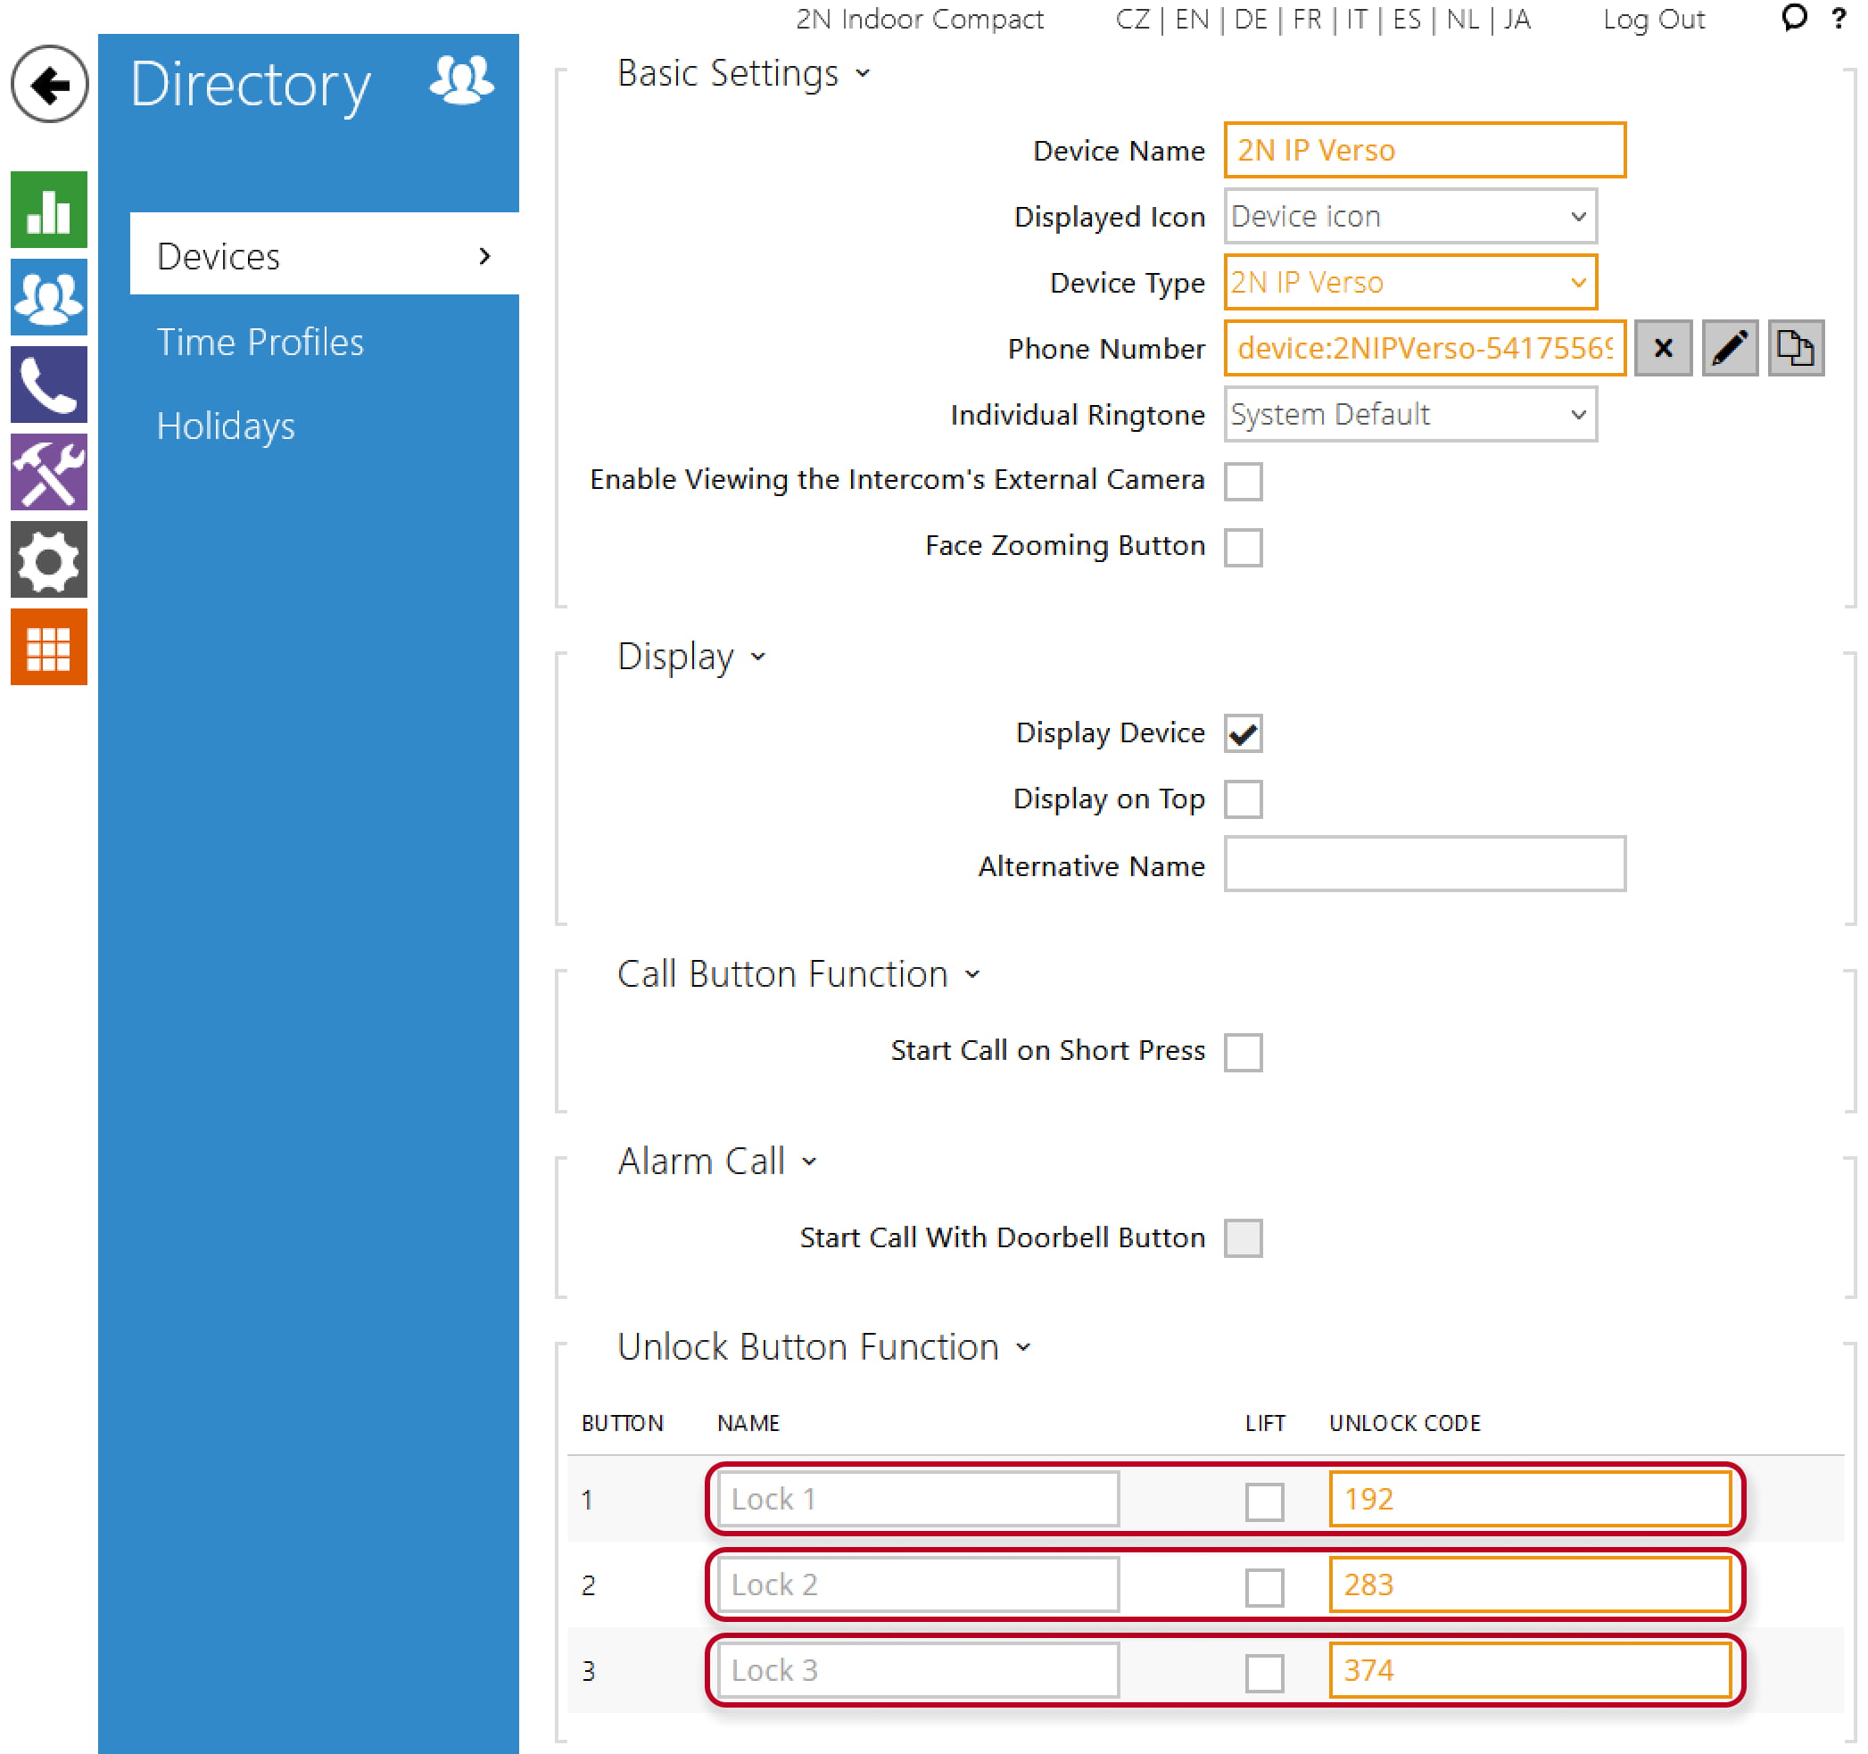Click the NAME column header

pos(748,1425)
